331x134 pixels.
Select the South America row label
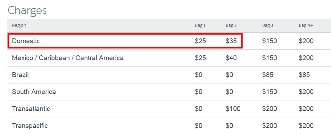[34, 92]
